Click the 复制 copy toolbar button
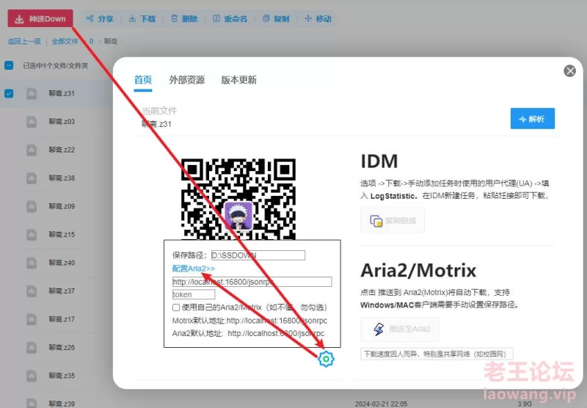Screen dimensions: 587x408 point(277,19)
